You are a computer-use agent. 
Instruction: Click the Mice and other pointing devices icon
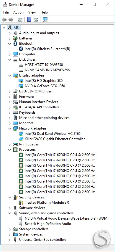click(x=15, y=118)
